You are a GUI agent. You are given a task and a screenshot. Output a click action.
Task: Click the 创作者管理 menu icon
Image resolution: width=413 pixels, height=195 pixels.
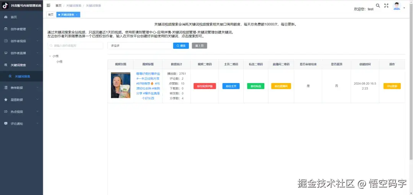click(6, 29)
